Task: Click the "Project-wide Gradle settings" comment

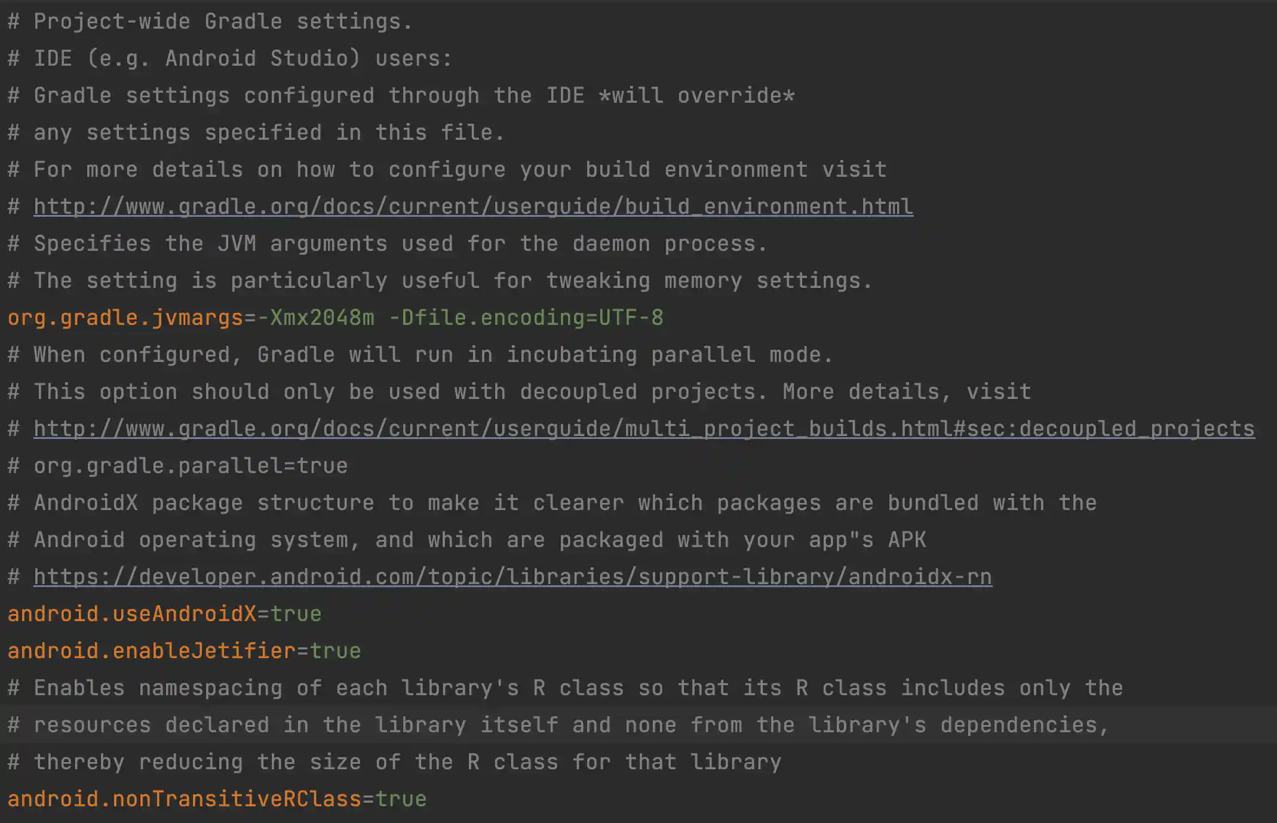Action: [x=222, y=22]
